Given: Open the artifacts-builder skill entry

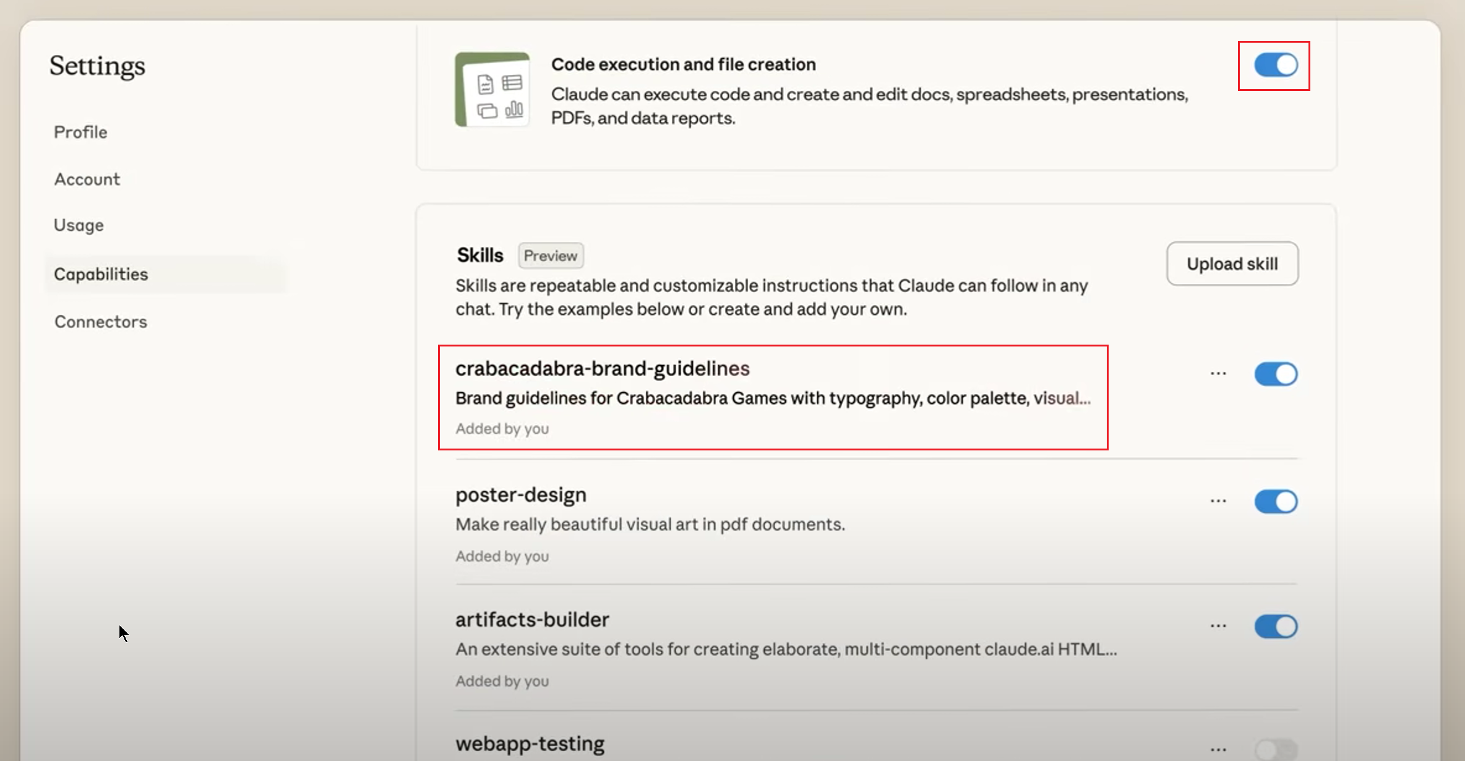Looking at the screenshot, I should tap(532, 620).
